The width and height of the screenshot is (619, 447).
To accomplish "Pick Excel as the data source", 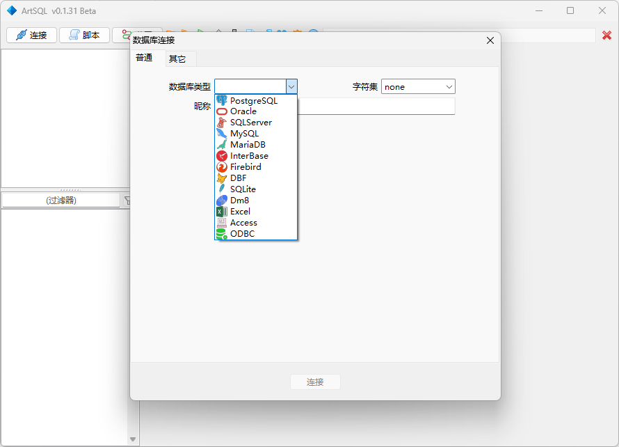I will click(256, 212).
